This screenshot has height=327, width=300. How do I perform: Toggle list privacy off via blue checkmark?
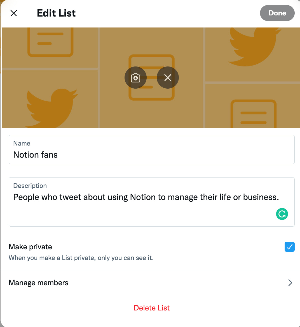click(x=290, y=247)
